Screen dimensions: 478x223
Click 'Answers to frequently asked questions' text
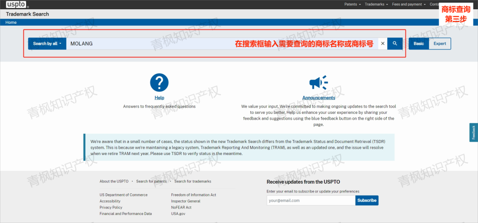click(x=159, y=106)
